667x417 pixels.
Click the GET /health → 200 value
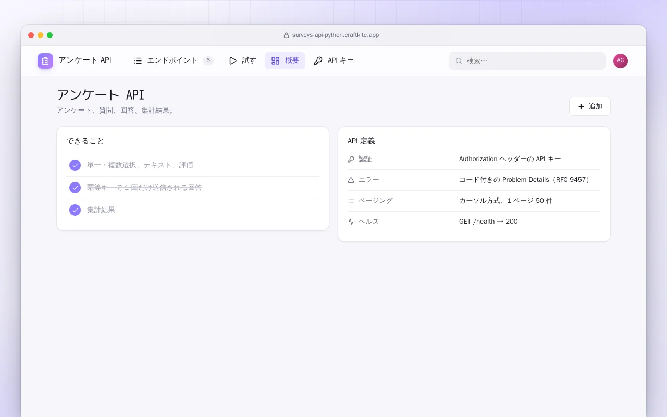pyautogui.click(x=488, y=222)
